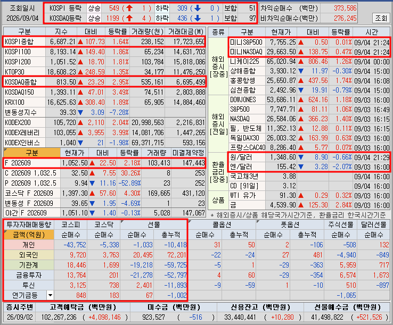
Task: Select the 비차익순매수 value 276,245
Action: point(345,18)
